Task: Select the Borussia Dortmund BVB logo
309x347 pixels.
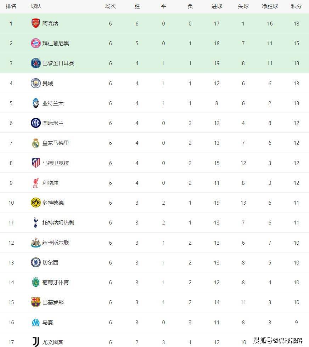Action: (x=36, y=203)
